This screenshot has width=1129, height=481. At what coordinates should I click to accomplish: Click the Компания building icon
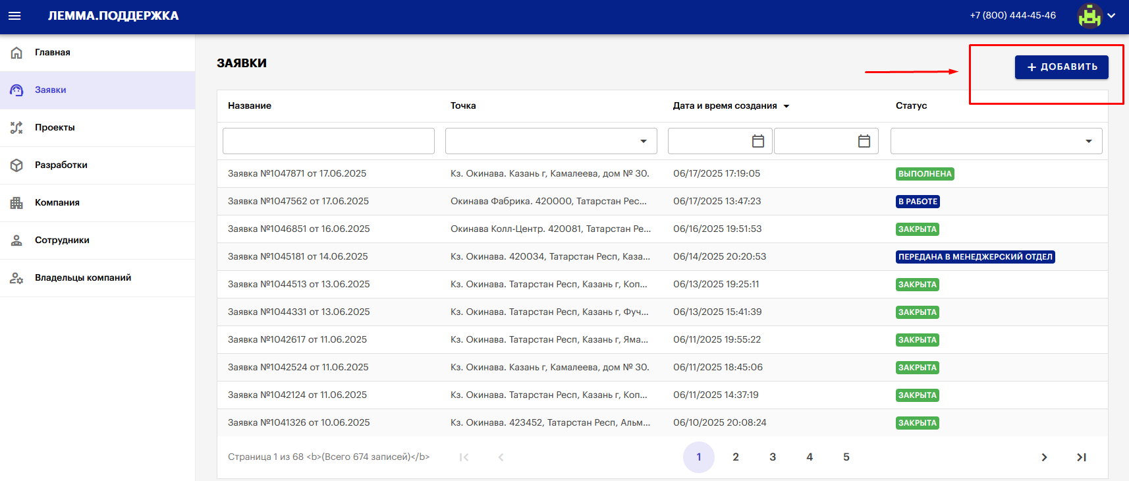(16, 203)
